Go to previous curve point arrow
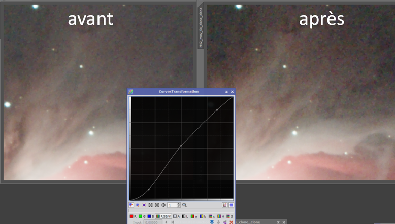The width and height of the screenshot is (395, 224). (166, 222)
